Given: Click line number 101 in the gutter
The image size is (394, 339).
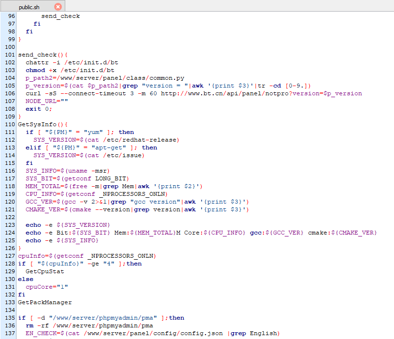Looking at the screenshot, I should 10,55.
